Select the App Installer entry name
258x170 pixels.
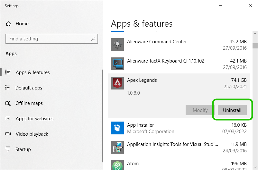coord(140,125)
